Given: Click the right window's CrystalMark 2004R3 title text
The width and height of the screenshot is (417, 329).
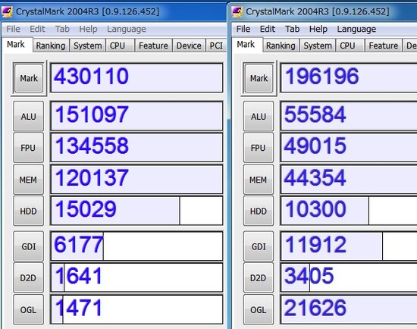Looking at the screenshot, I should (x=318, y=11).
